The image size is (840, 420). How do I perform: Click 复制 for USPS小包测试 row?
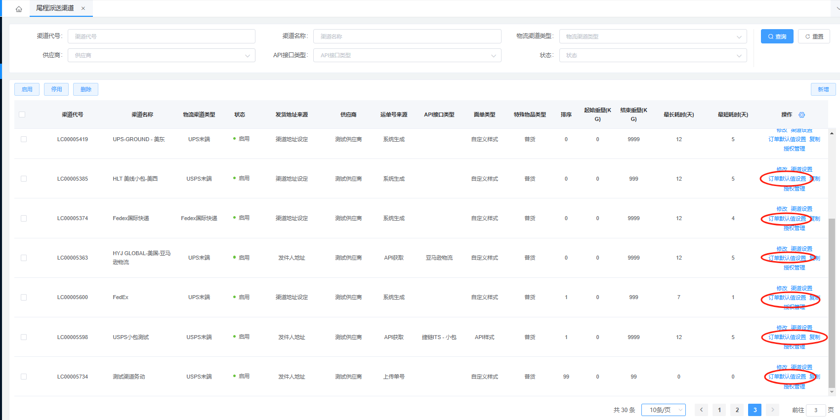[x=815, y=337]
